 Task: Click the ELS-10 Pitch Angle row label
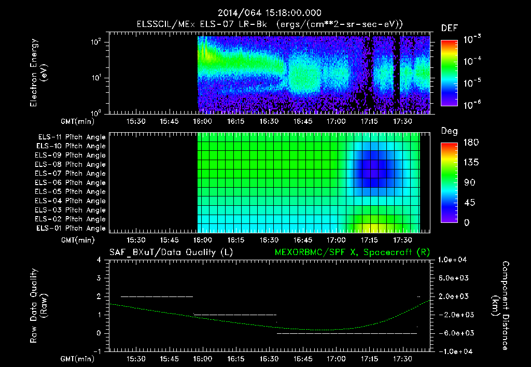[71, 146]
